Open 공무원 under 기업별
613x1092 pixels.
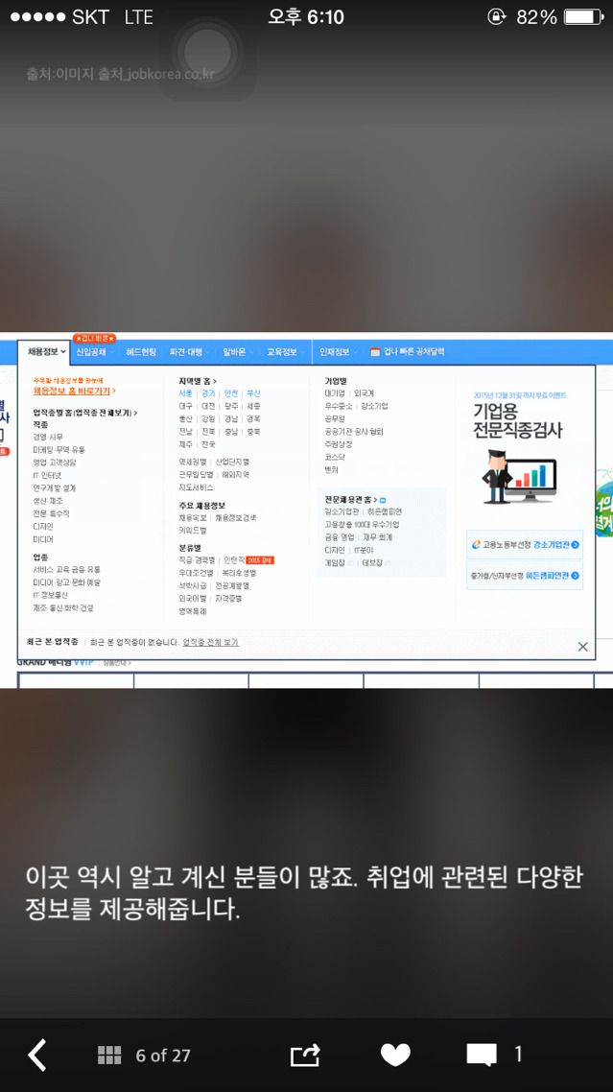tap(335, 418)
